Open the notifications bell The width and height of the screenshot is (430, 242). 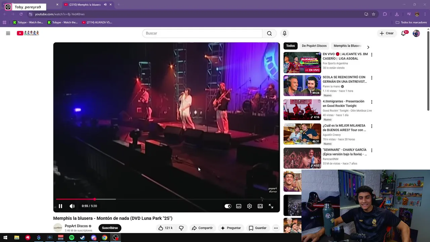pos(403,33)
